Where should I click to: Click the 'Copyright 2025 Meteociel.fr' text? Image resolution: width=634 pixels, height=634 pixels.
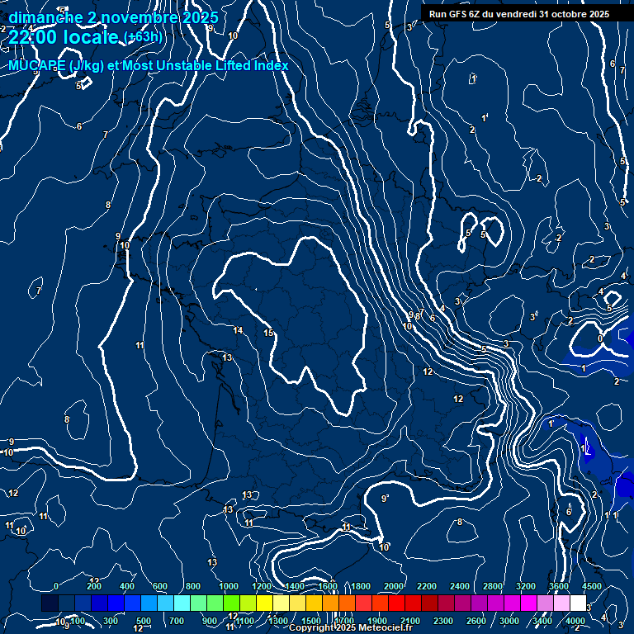click(351, 627)
